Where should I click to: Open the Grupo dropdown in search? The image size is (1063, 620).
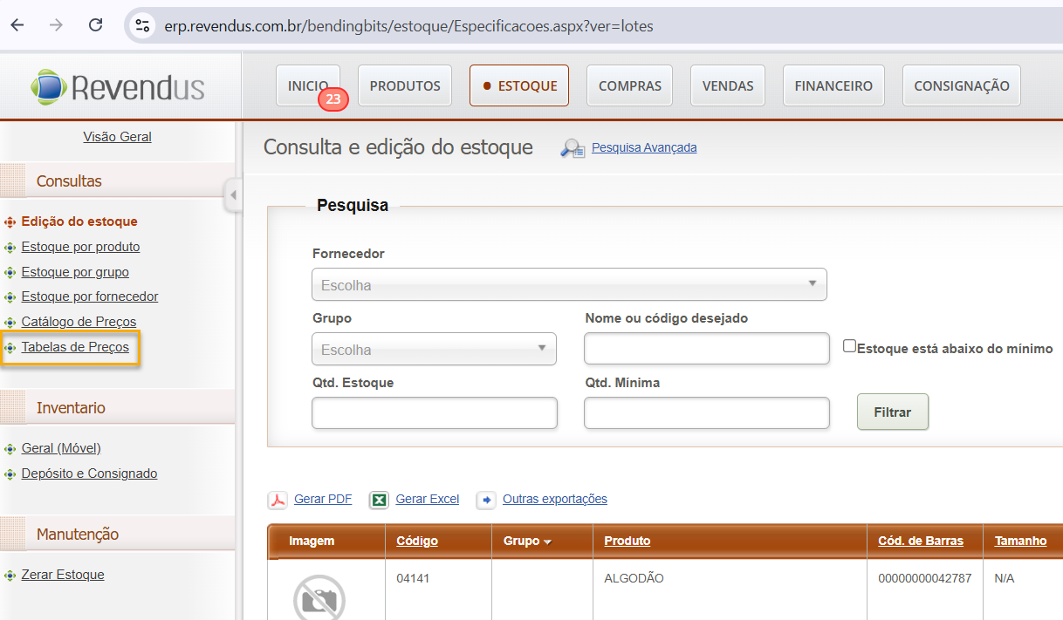click(434, 349)
